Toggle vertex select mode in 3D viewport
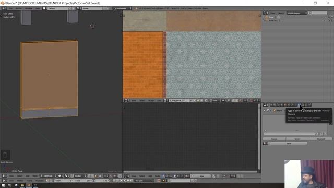 pos(89,176)
